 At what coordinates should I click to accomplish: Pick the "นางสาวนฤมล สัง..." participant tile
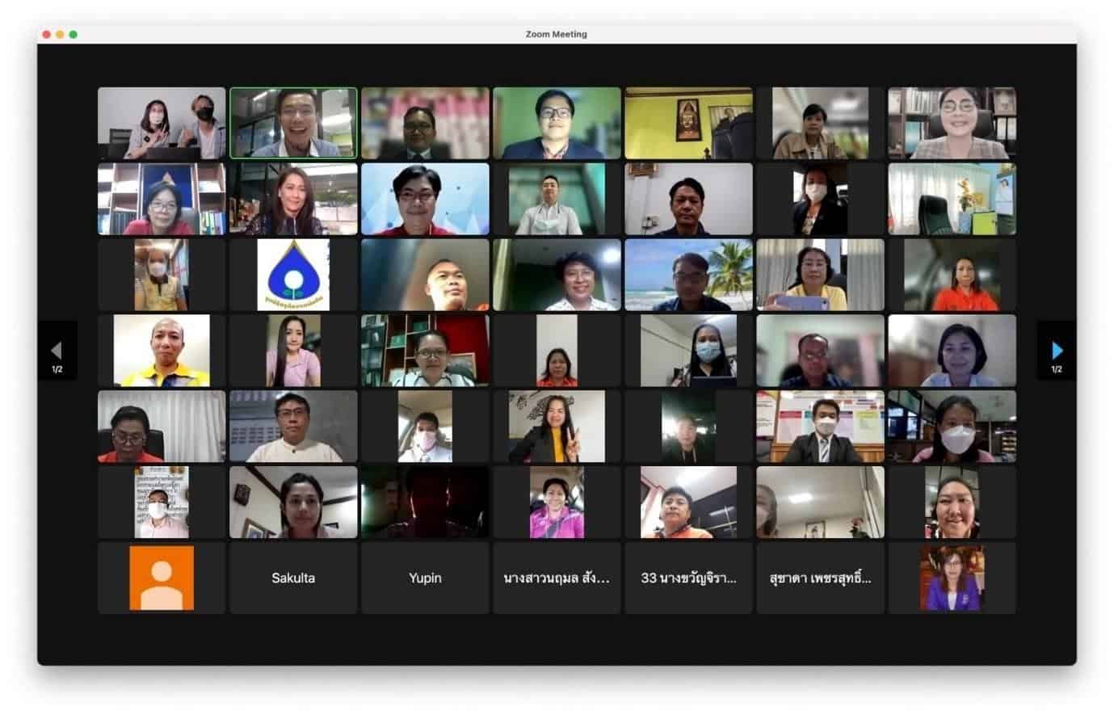click(557, 578)
